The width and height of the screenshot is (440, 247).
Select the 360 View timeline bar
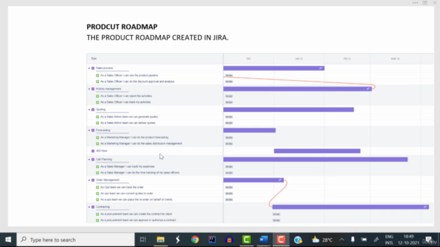[x=317, y=151]
